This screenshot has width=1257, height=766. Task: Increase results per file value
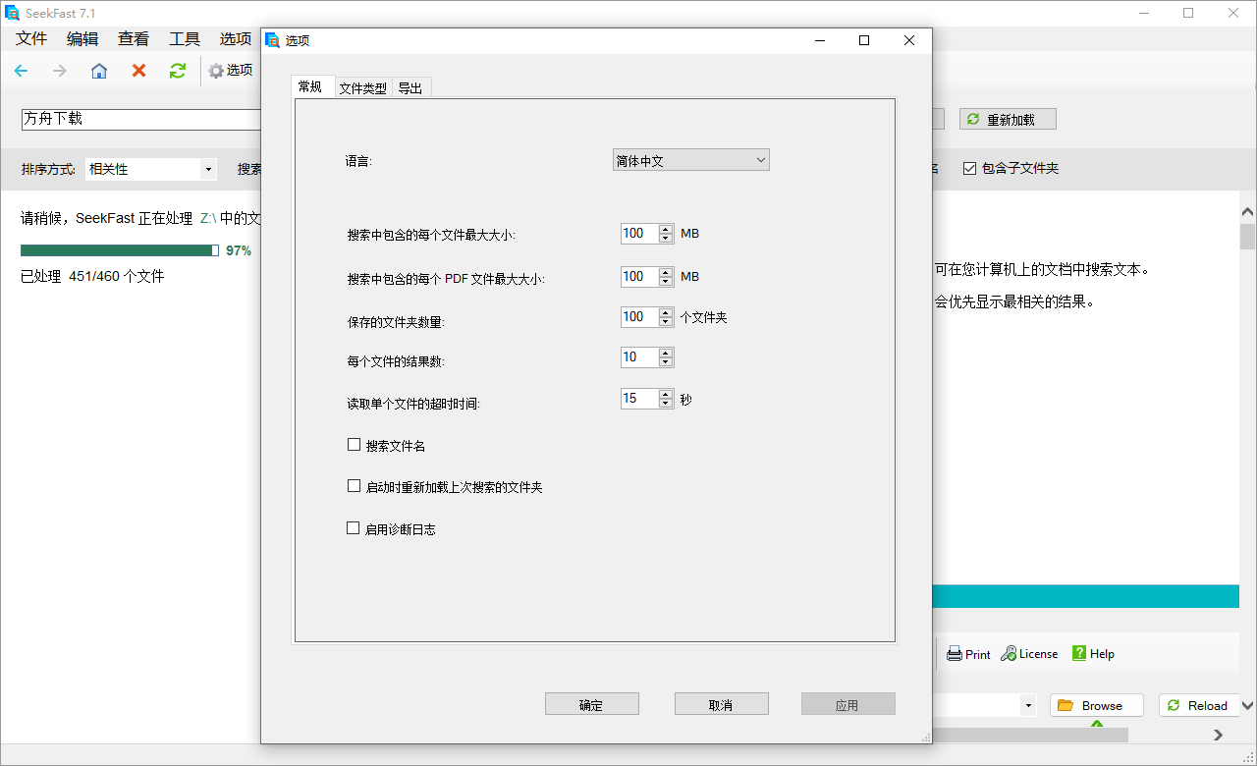coord(666,353)
